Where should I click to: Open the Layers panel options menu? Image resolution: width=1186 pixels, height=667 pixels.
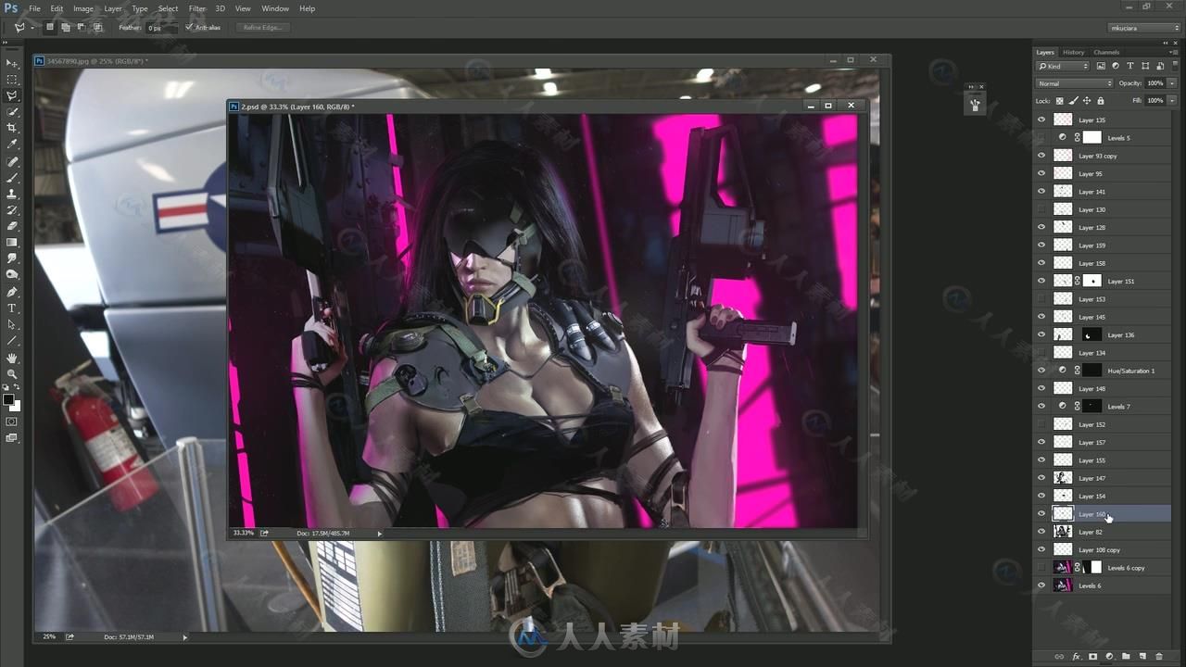1175,52
